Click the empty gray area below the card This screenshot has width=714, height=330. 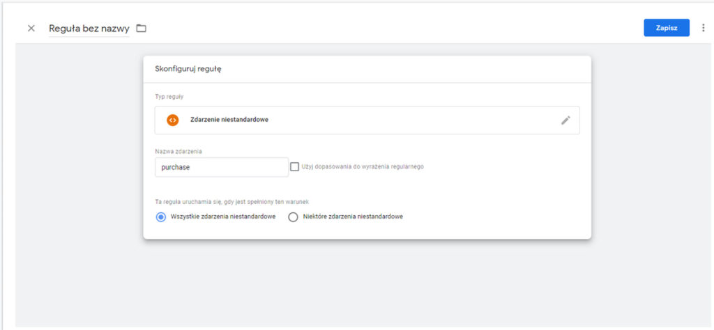(x=367, y=282)
